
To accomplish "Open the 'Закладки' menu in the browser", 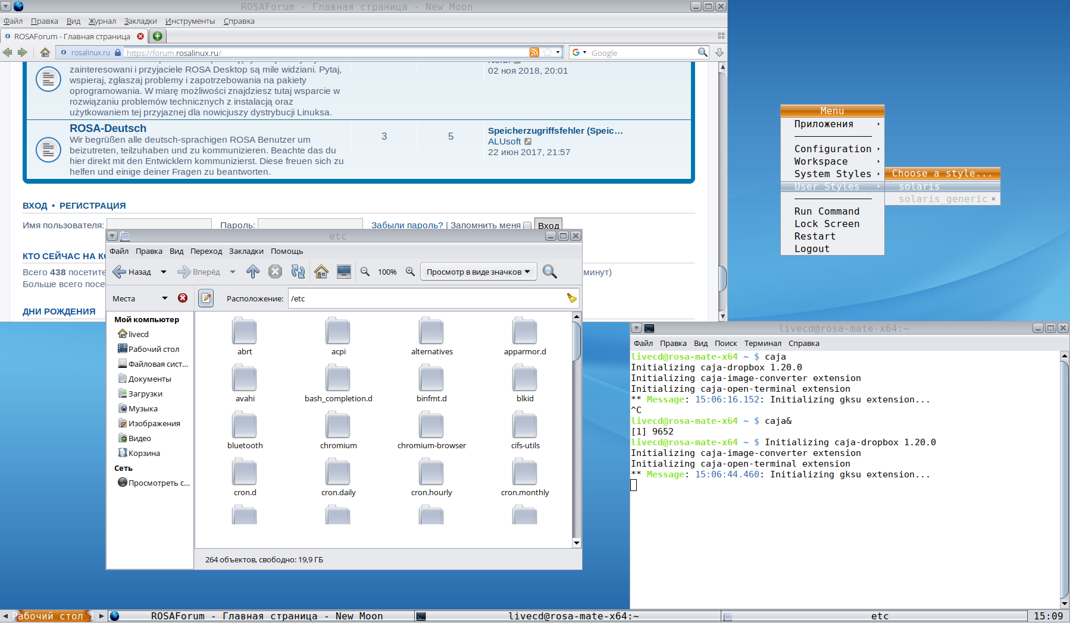I will 140,21.
